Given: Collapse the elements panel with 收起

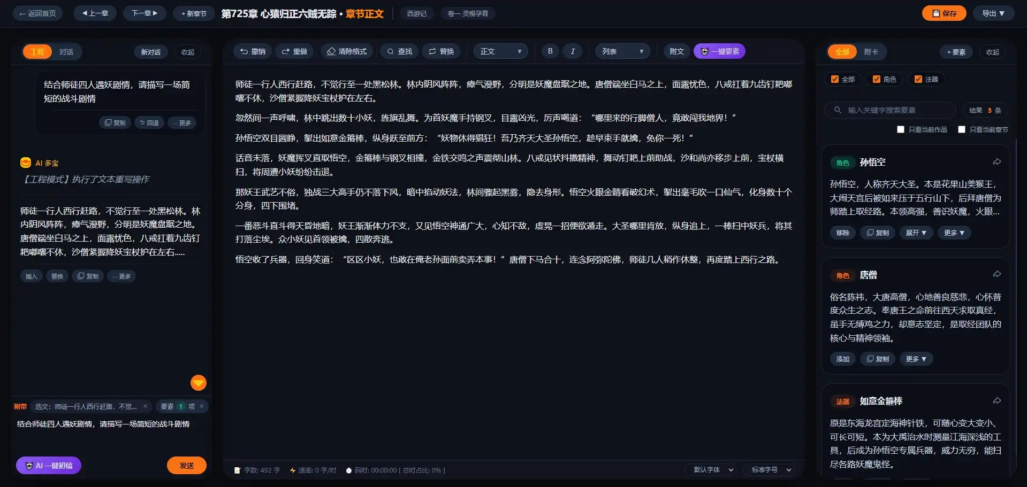Looking at the screenshot, I should click(993, 52).
